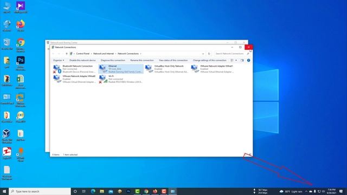Open the Excel file desktop icon
This screenshot has height=195, width=347.
click(x=21, y=82)
